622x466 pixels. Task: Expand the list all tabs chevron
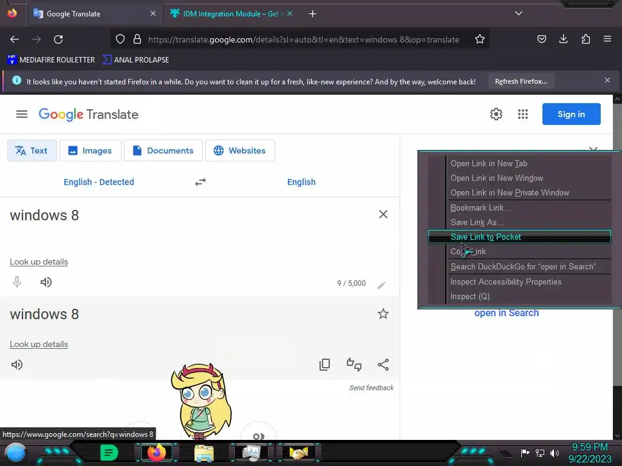pyautogui.click(x=519, y=13)
